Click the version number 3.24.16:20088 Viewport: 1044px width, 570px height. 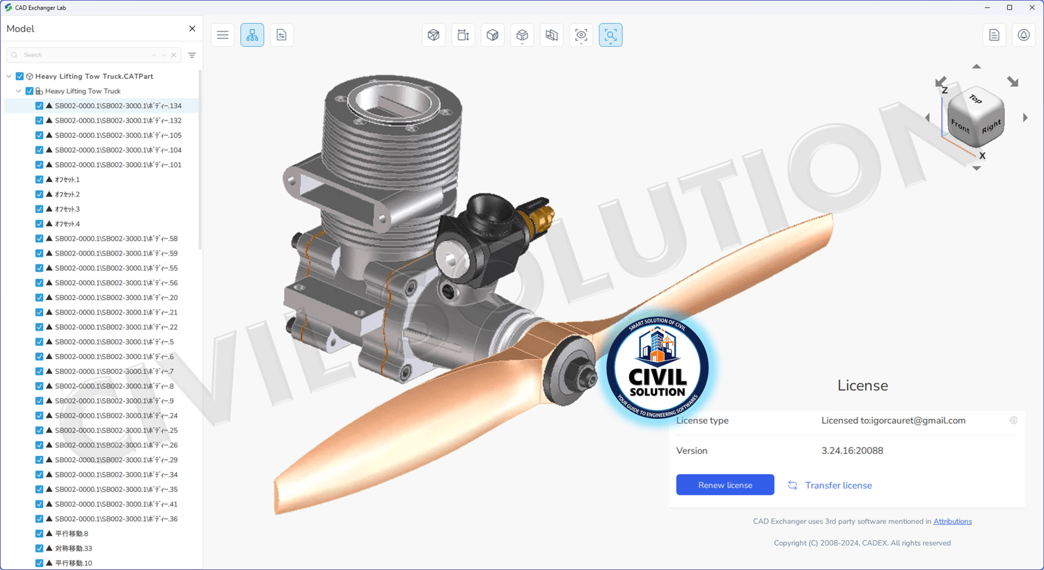pyautogui.click(x=852, y=451)
